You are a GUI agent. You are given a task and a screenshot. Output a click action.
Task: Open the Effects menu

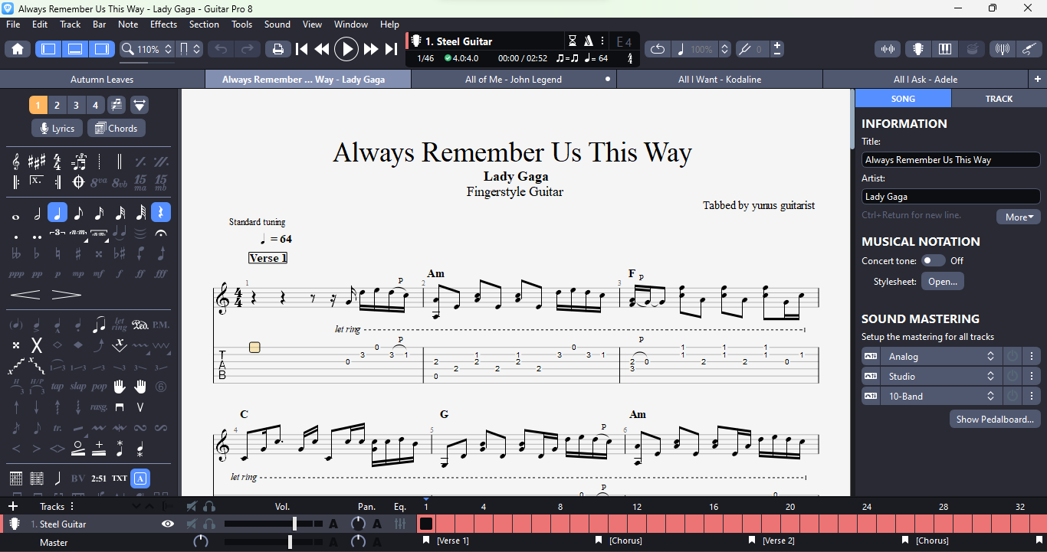(x=163, y=24)
